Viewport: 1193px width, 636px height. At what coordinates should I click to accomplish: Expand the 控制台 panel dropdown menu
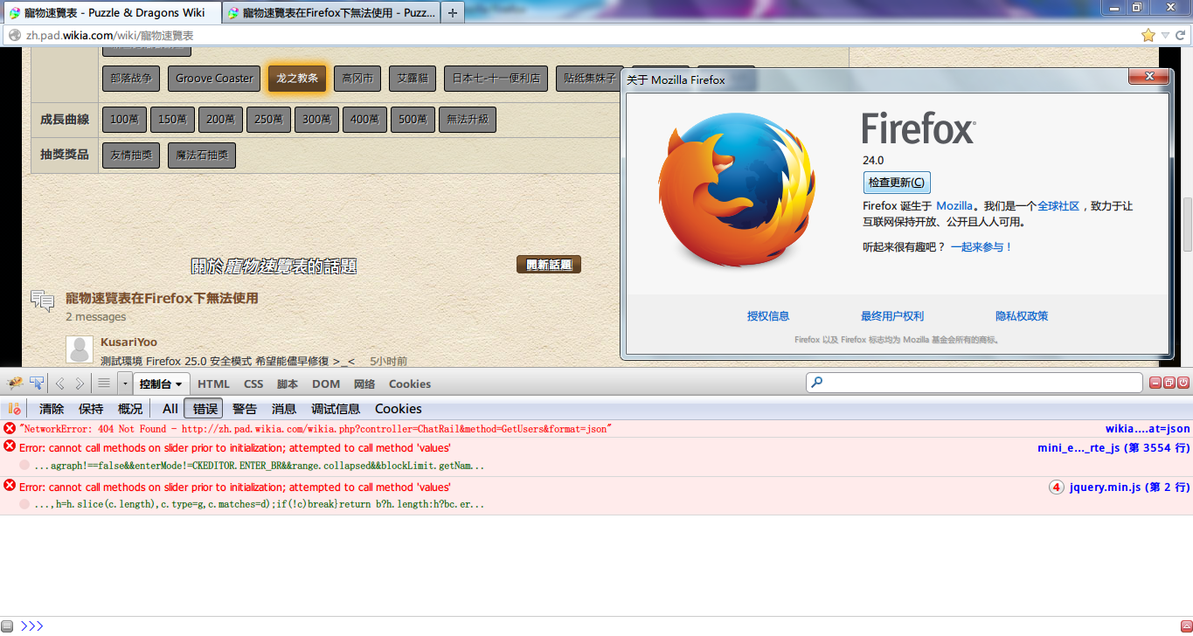162,384
